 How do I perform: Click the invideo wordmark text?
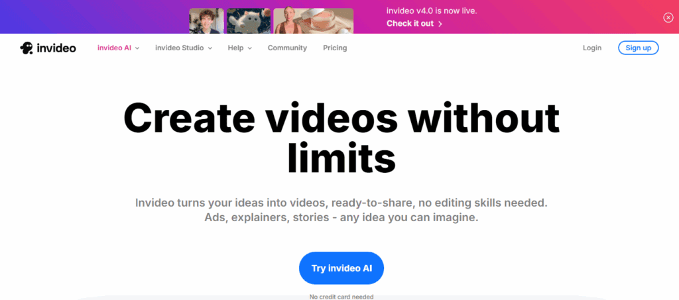coord(56,48)
